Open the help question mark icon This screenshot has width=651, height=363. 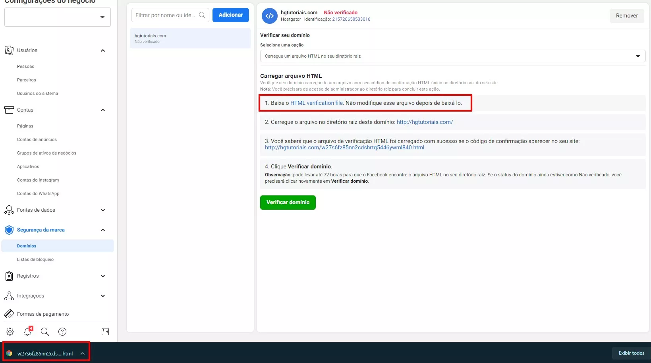62,332
